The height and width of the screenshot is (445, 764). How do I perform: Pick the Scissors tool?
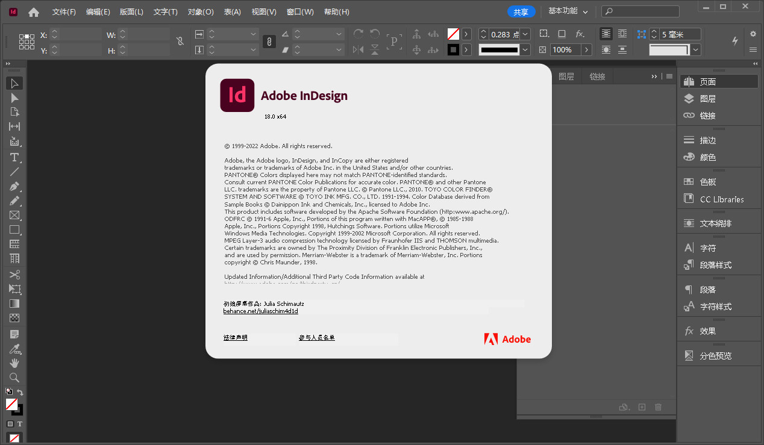[14, 275]
